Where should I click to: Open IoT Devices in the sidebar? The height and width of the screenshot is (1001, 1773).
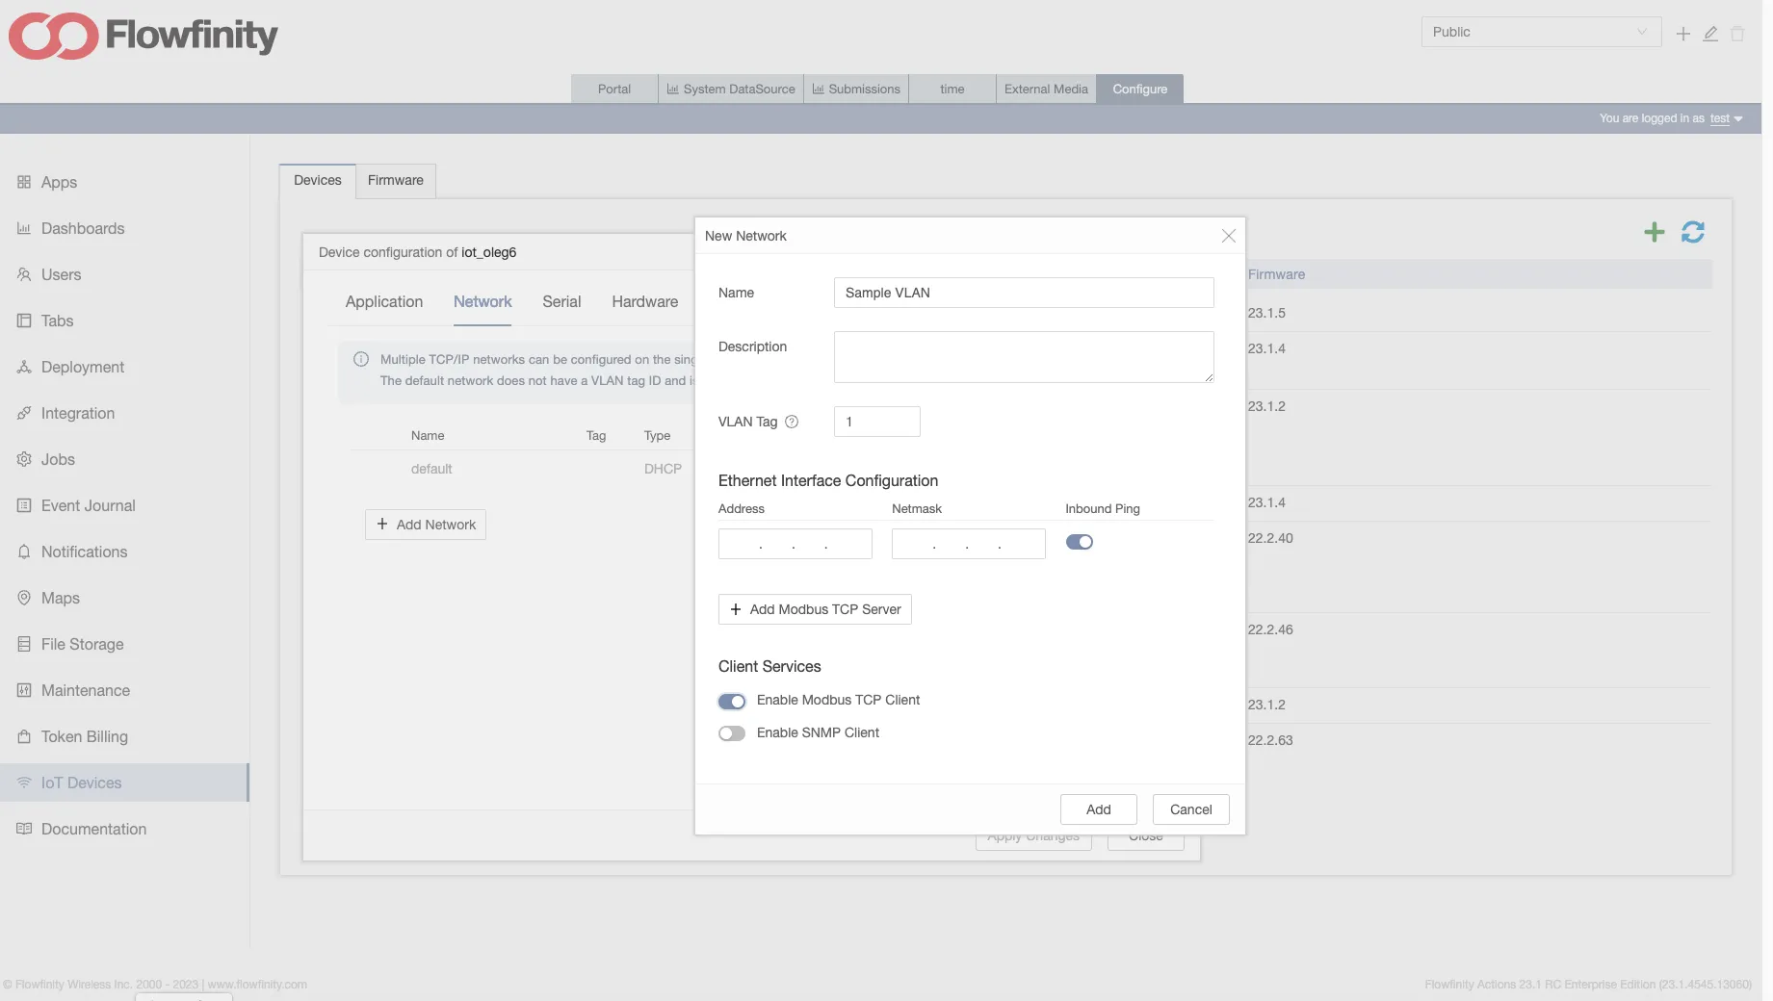coord(82,783)
